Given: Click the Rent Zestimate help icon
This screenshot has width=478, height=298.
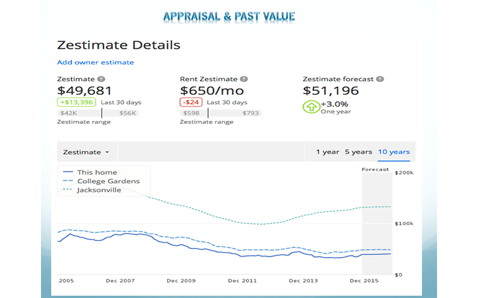Looking at the screenshot, I should [x=244, y=79].
